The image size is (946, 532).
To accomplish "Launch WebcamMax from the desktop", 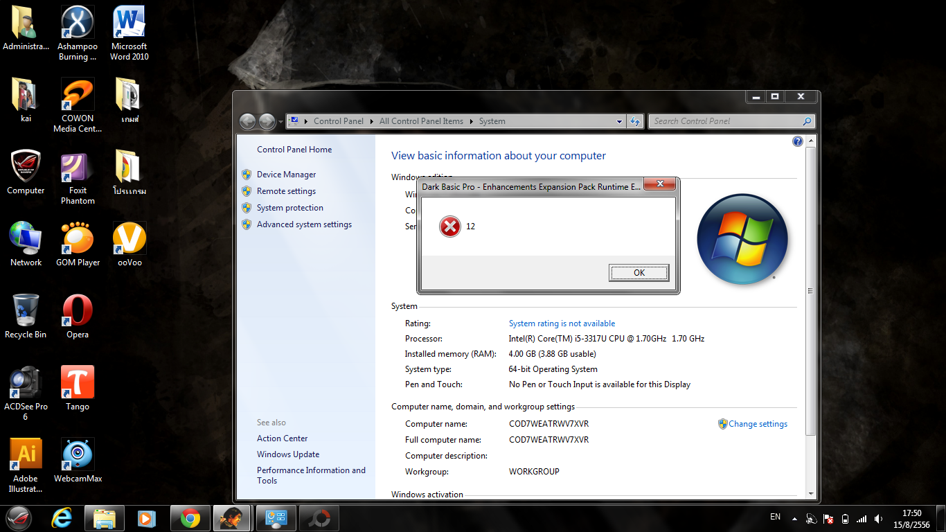I will tap(78, 461).
